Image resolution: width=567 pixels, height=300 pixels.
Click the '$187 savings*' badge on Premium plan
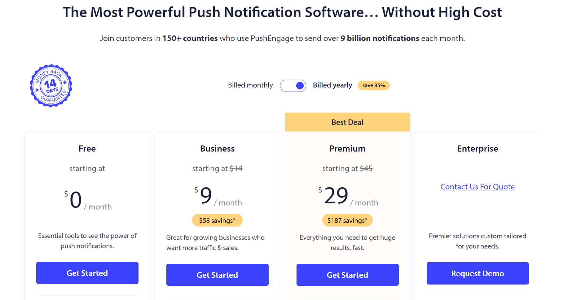(x=347, y=220)
